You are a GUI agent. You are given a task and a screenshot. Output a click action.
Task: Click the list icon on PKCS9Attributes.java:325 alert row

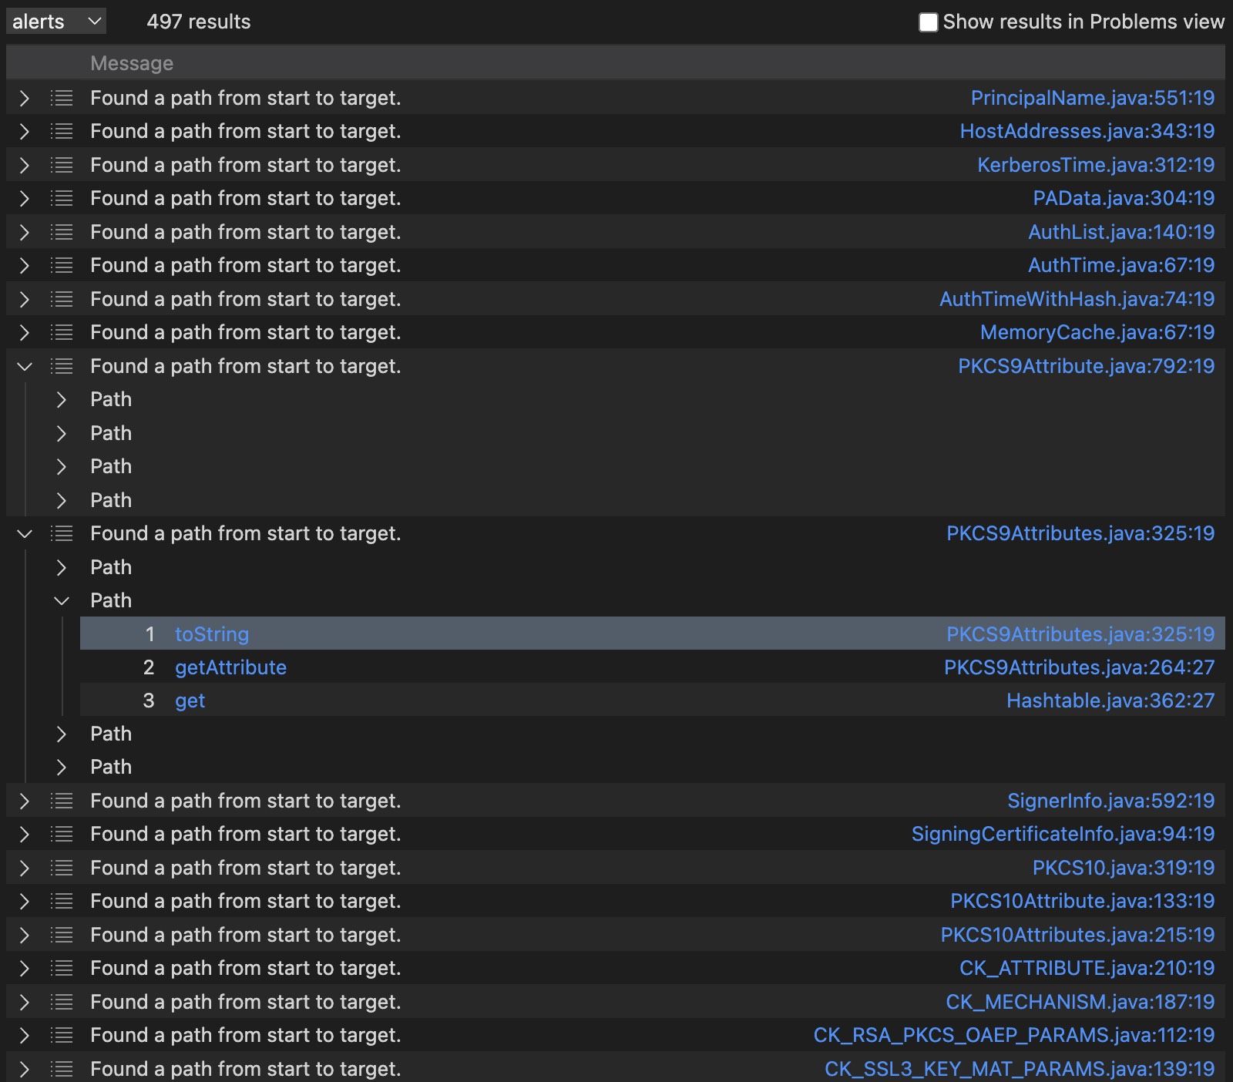62,533
